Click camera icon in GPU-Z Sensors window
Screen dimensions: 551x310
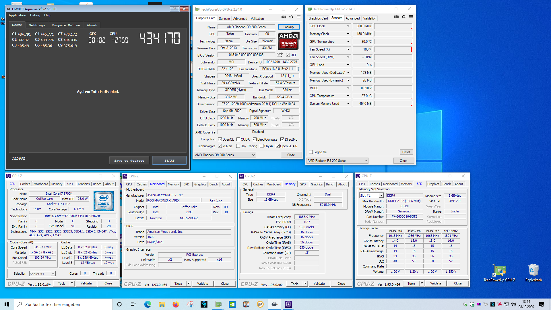(396, 17)
